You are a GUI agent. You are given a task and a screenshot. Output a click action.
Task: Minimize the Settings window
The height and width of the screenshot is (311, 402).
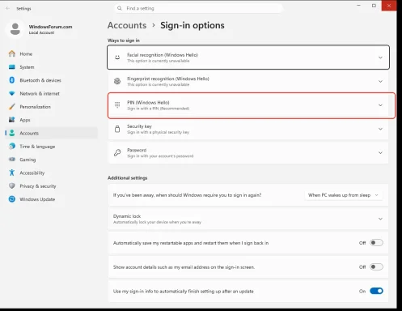coord(358,6)
